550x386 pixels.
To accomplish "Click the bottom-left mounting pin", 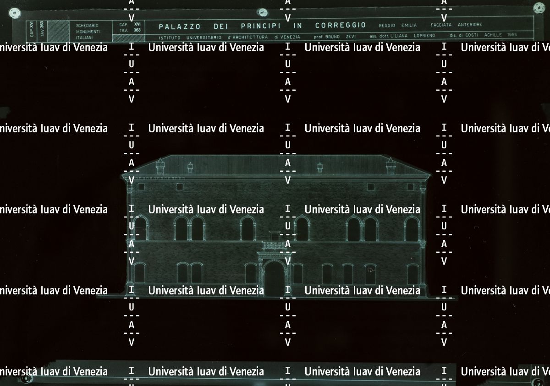I will point(26,379).
